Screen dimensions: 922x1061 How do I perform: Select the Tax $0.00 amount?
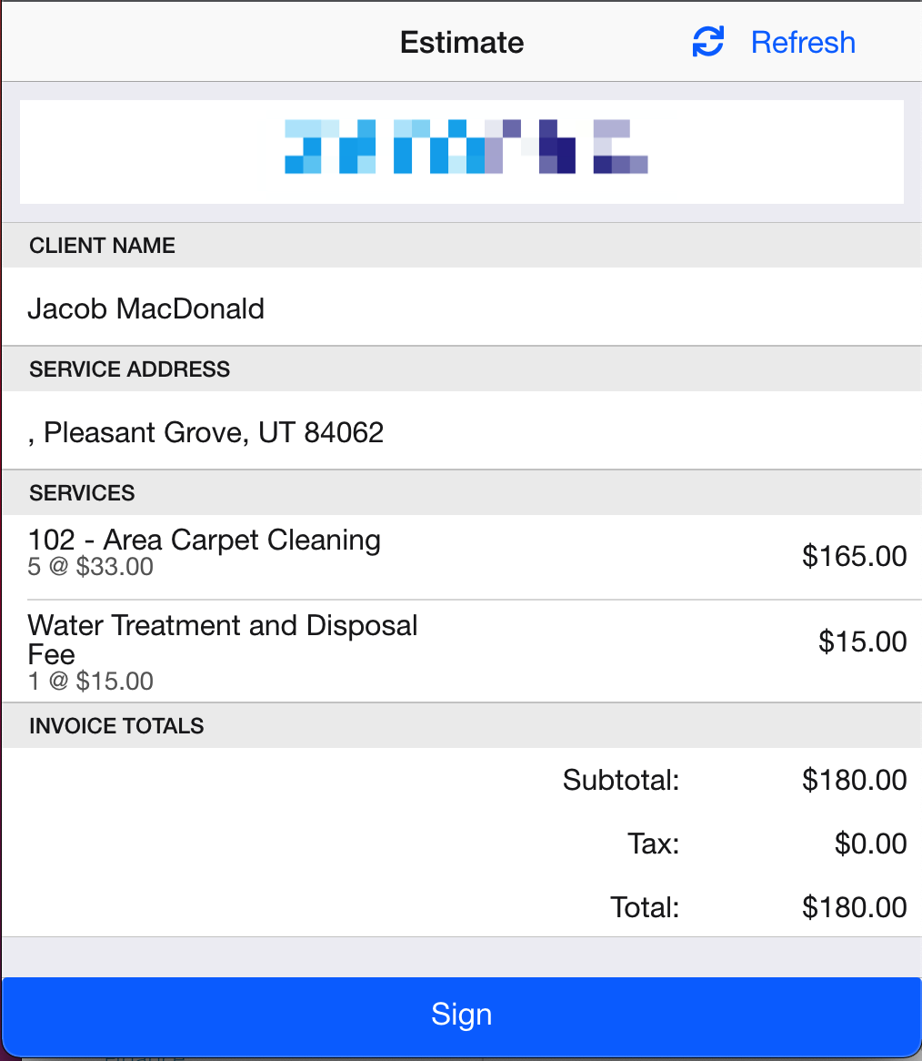871,844
